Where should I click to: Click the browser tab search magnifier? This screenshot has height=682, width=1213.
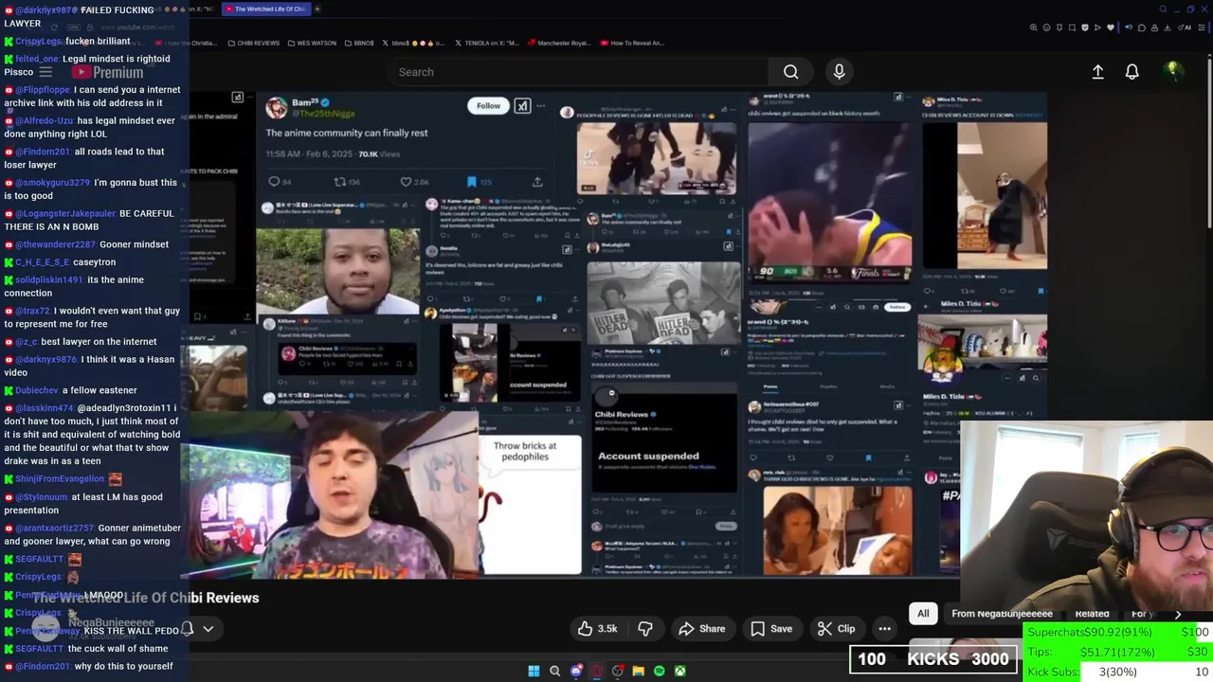coord(1163,9)
